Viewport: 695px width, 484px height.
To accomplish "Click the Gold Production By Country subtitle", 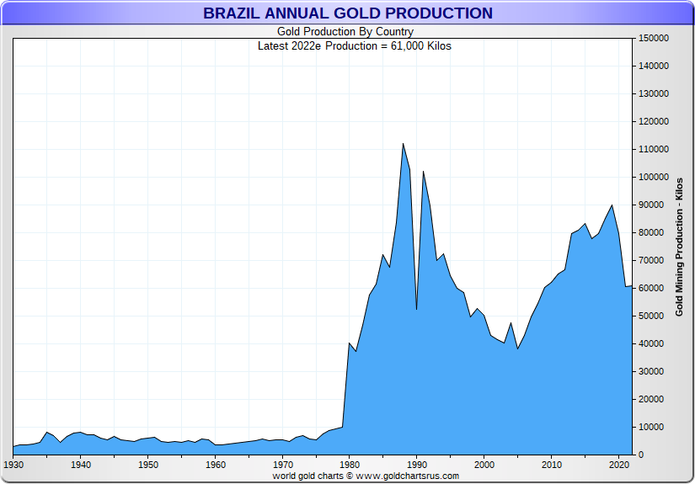I will pos(345,32).
